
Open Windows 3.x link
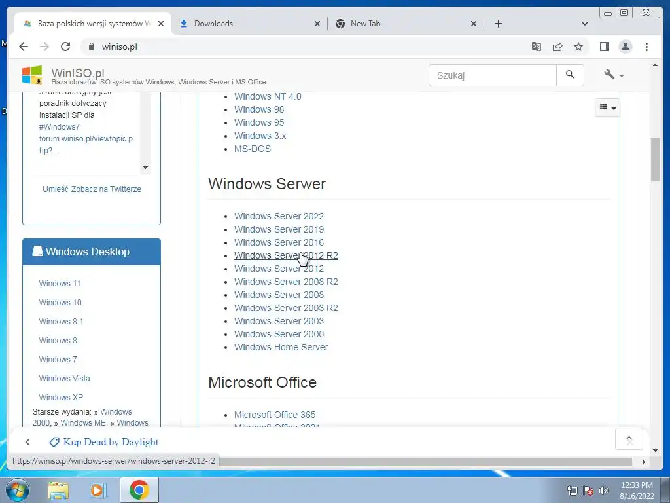(260, 136)
